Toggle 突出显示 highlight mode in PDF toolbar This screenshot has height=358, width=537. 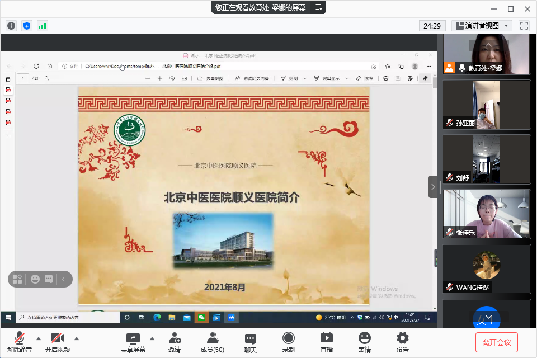tap(327, 78)
